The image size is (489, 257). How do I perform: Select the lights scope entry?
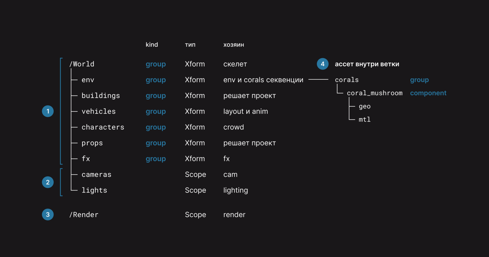pos(94,190)
